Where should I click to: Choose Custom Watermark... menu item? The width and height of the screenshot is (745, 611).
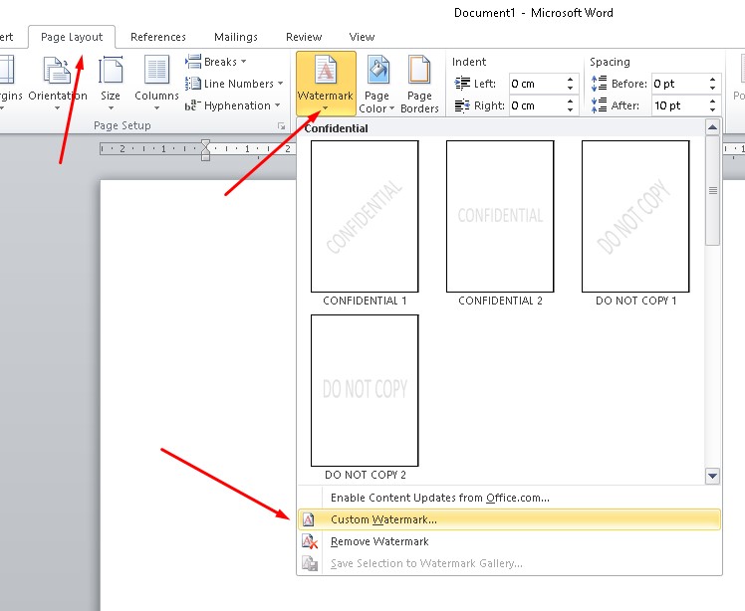click(x=509, y=519)
